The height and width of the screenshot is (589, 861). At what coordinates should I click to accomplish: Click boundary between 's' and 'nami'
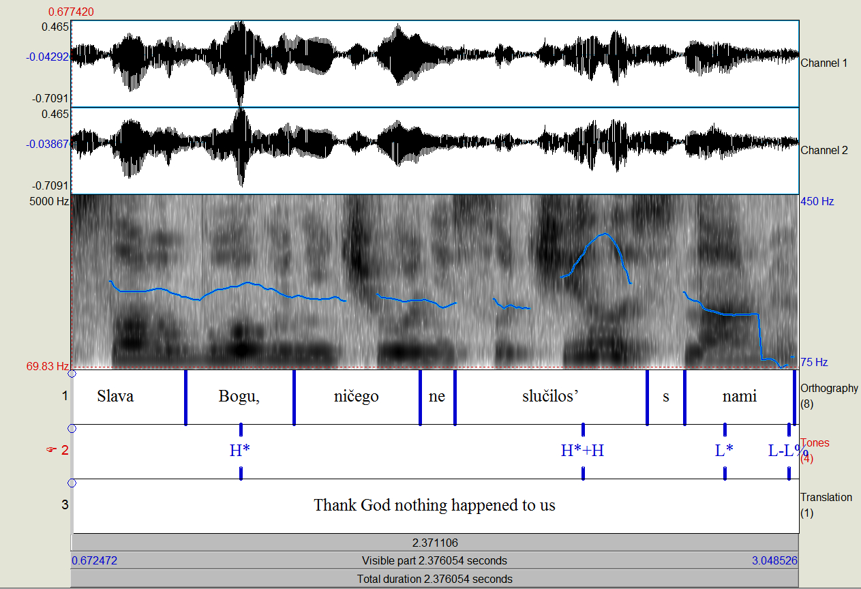pyautogui.click(x=684, y=397)
